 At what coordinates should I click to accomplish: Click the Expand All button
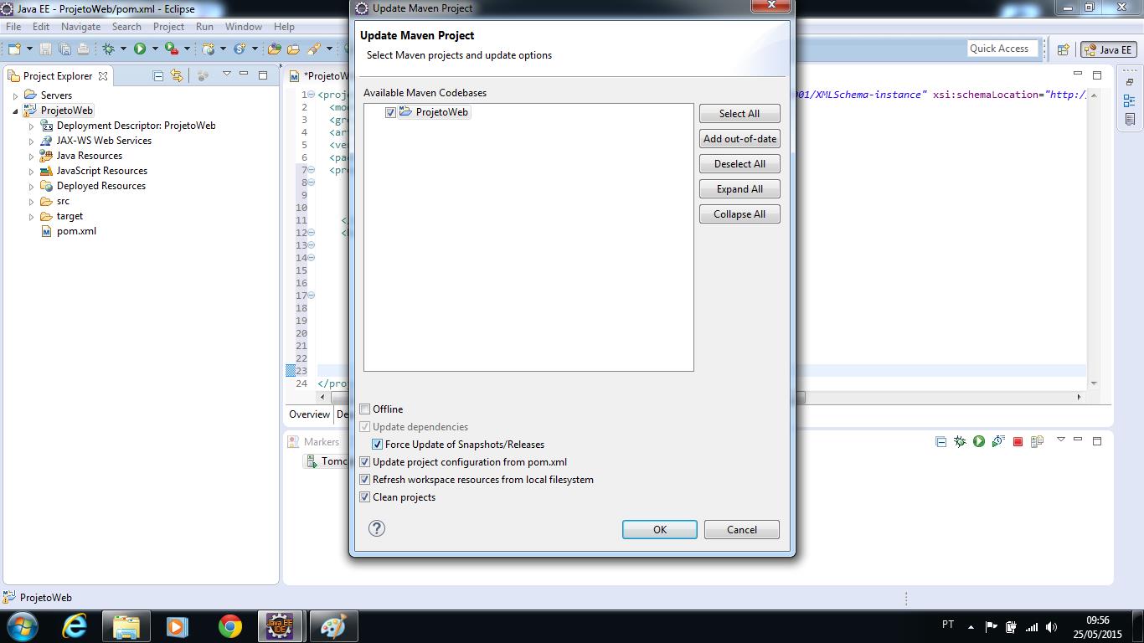pyautogui.click(x=739, y=189)
